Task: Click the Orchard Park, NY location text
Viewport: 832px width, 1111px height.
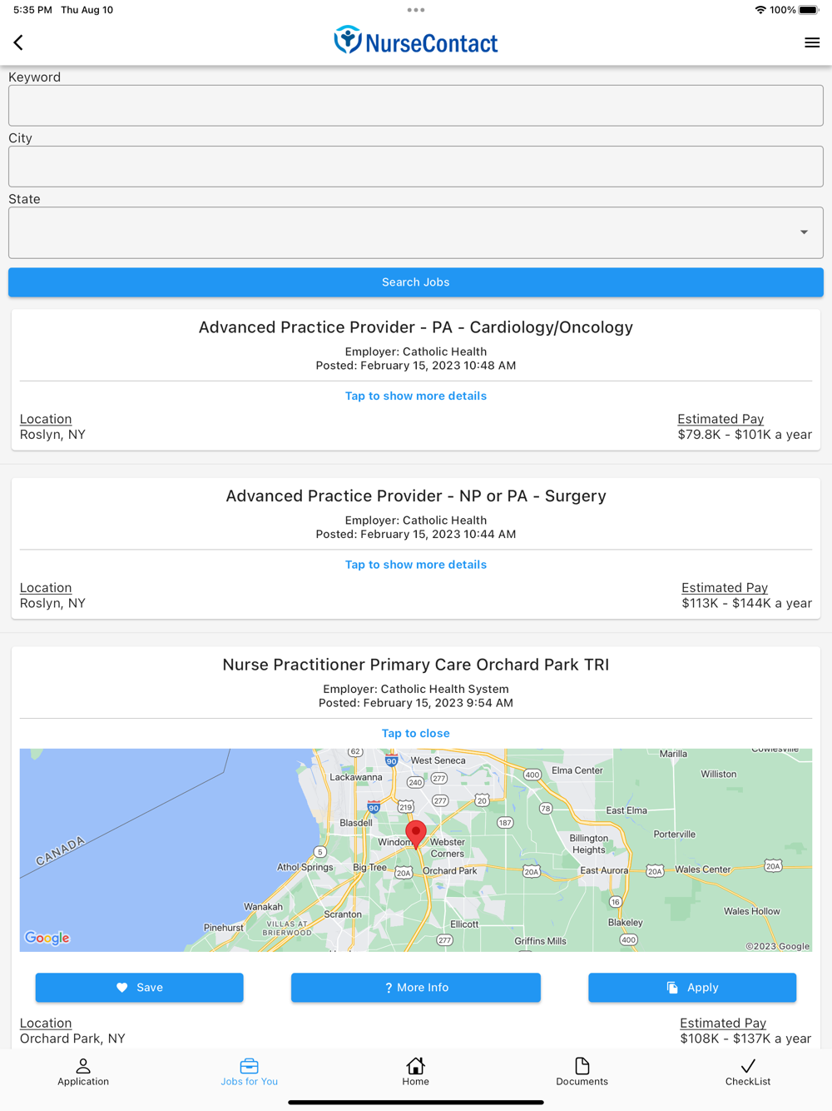Action: tap(72, 1039)
